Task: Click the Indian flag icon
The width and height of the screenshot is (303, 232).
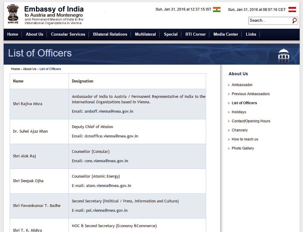Action: 217,9
